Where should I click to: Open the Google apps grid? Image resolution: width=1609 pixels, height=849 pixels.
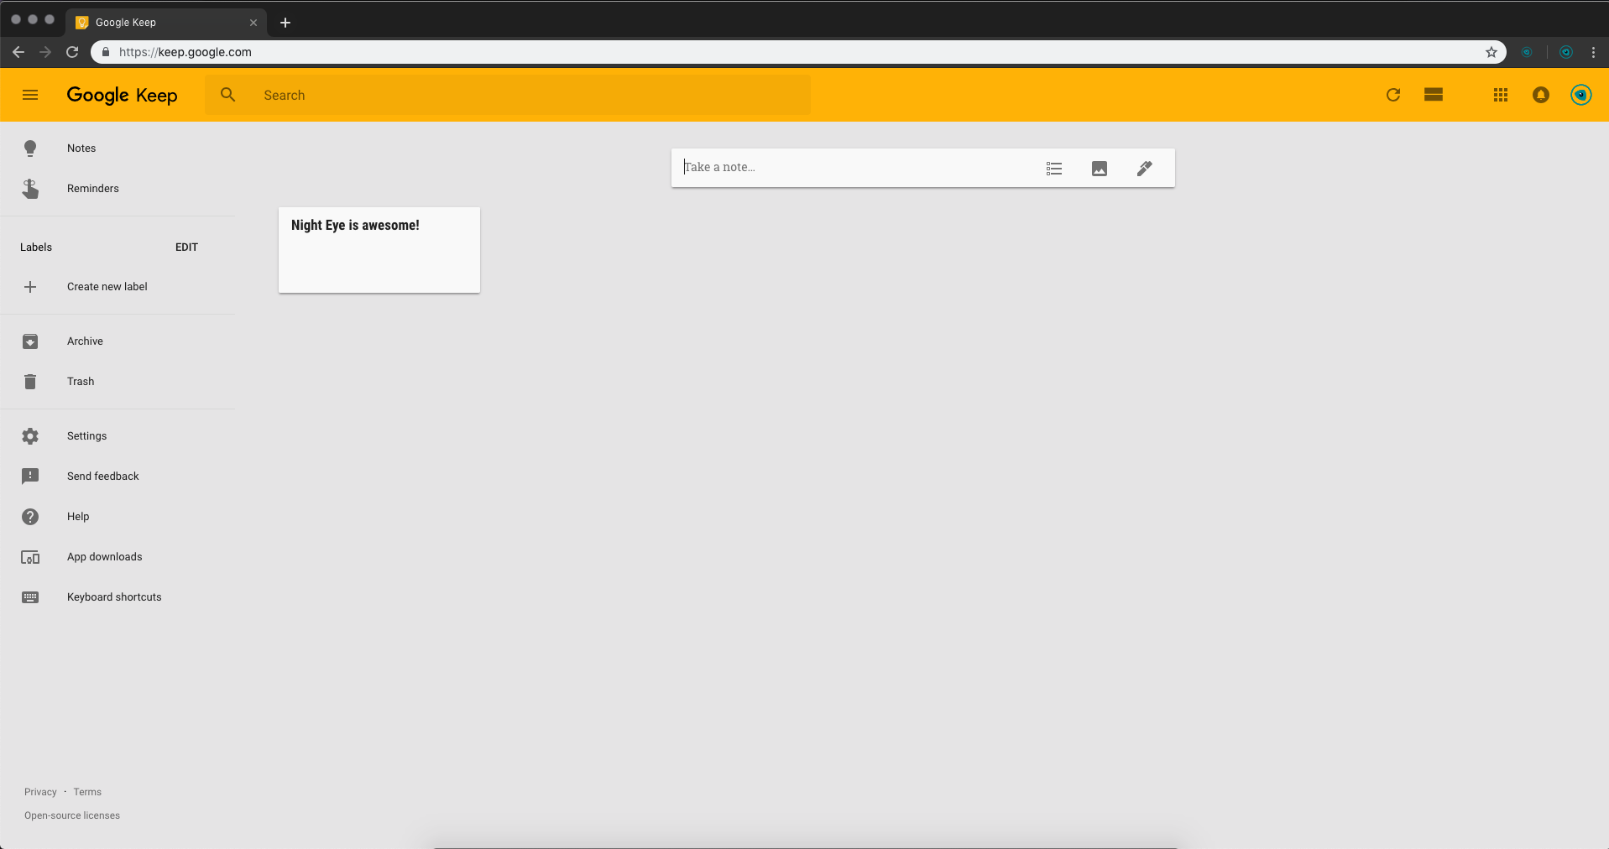pos(1501,95)
